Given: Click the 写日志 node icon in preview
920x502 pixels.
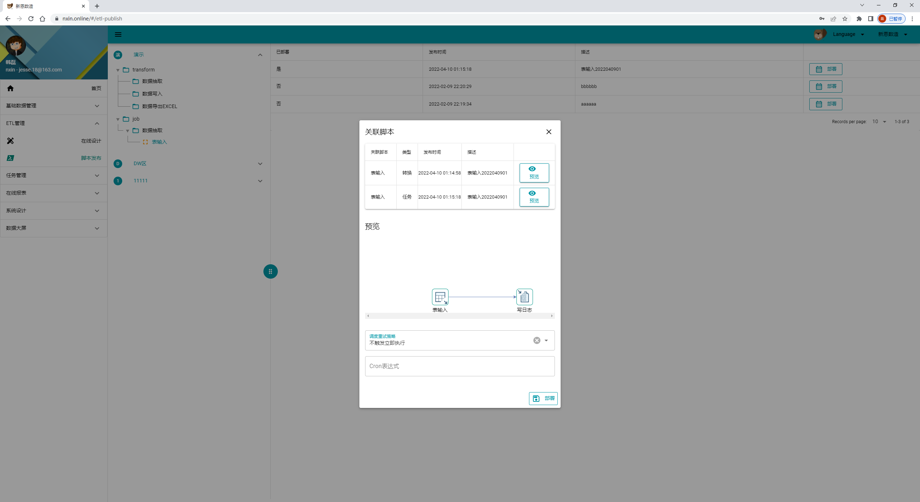Looking at the screenshot, I should 524,297.
